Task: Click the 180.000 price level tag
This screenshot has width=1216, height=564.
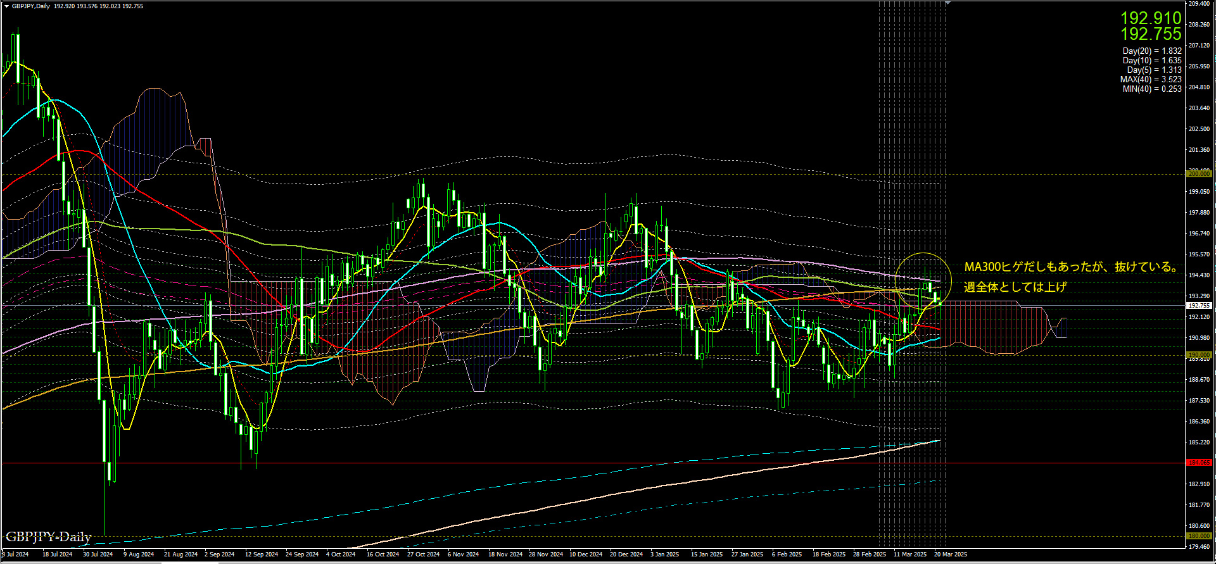Action: 1199,536
